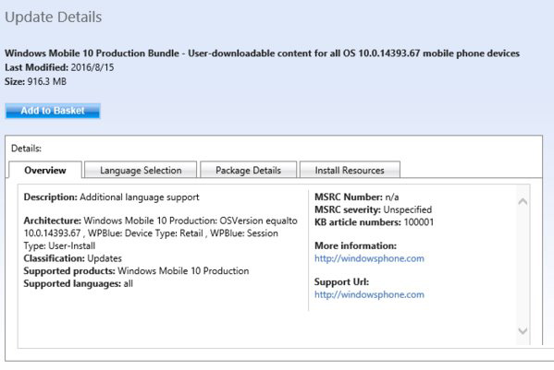
Task: Open the Support Url windowsphone.com link
Action: [369, 294]
